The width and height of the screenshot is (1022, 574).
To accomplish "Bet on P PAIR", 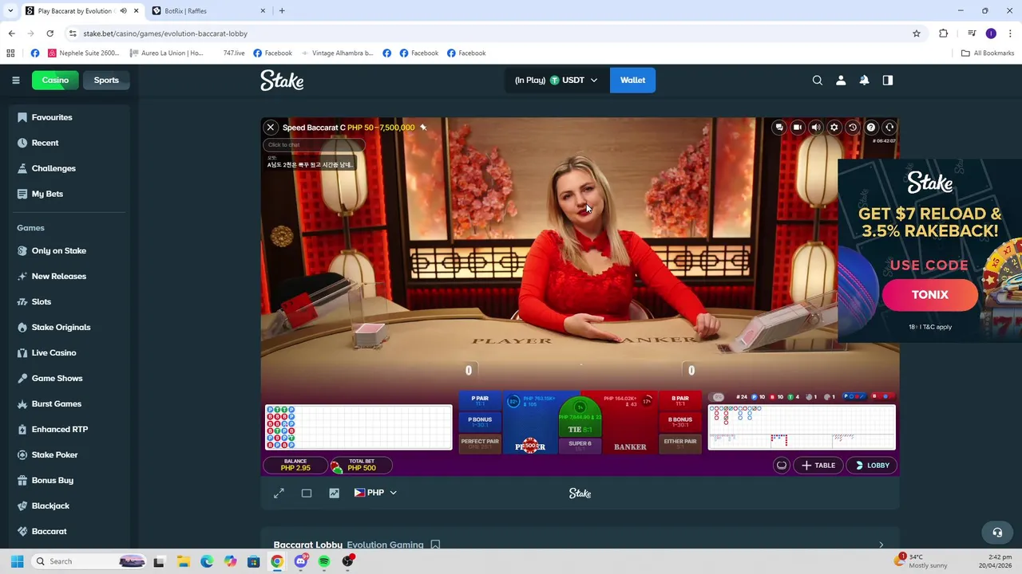I will [x=480, y=401].
